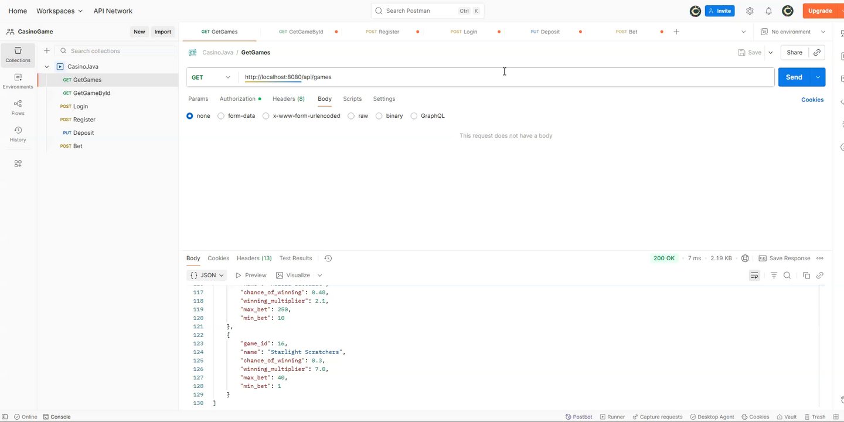The image size is (844, 422).
Task: Collapse the CasinoJava collection
Action: [47, 67]
